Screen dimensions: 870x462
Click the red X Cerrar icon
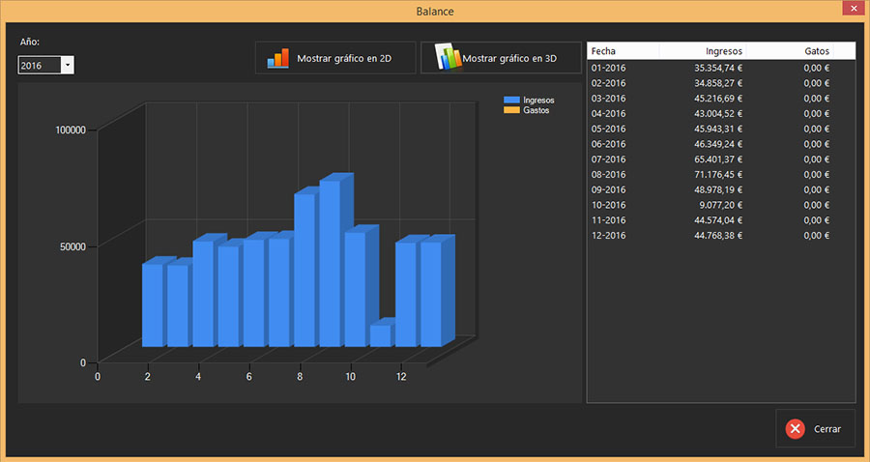click(796, 429)
